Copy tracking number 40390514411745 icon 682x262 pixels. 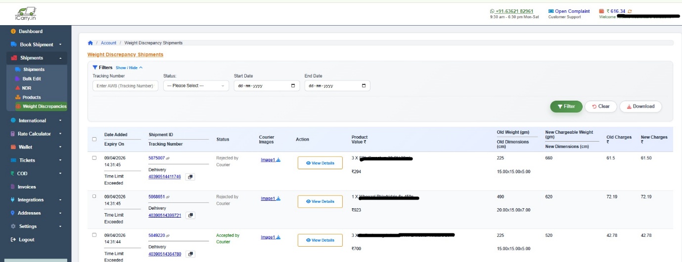point(190,177)
